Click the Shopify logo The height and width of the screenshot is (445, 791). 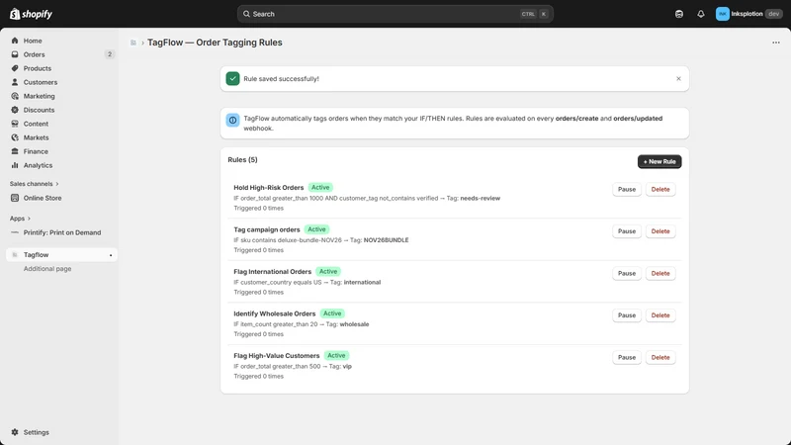pos(31,14)
